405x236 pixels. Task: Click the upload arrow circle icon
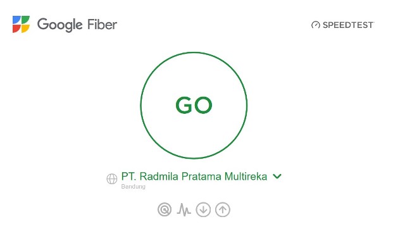click(223, 209)
